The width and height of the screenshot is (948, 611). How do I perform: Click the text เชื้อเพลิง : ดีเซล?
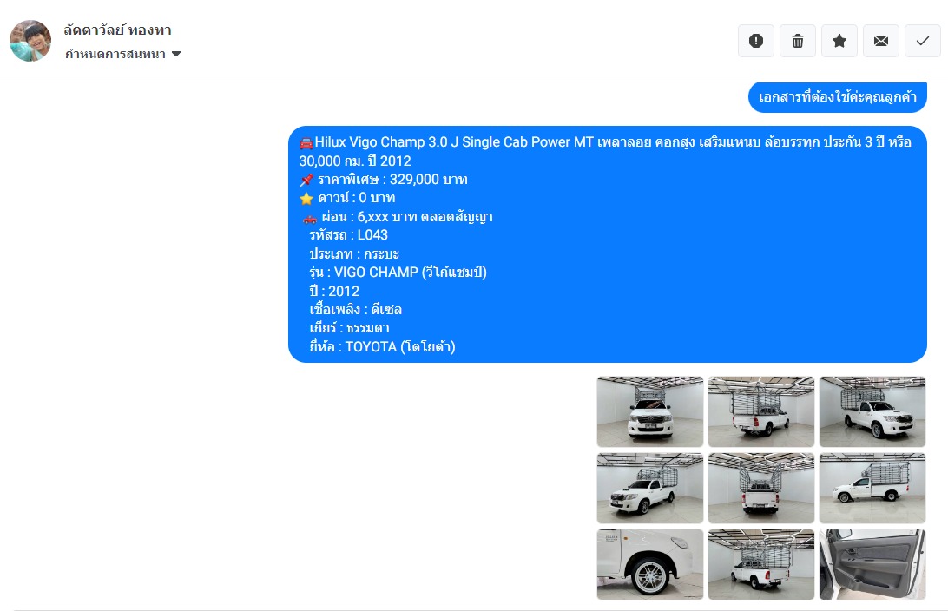pyautogui.click(x=356, y=310)
